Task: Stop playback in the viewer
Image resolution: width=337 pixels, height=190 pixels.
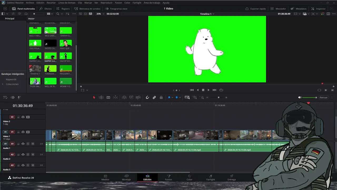Action: 203,90
